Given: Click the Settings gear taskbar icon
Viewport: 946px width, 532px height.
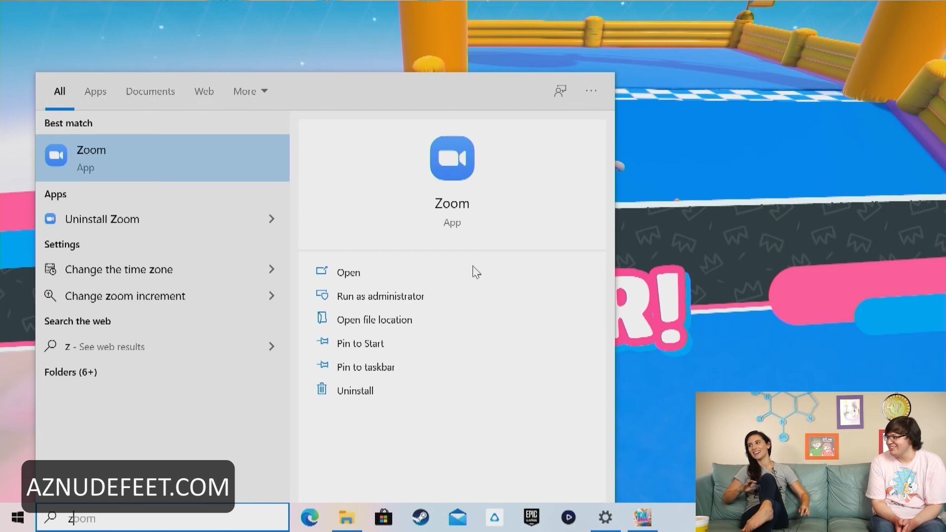Looking at the screenshot, I should click(x=605, y=518).
